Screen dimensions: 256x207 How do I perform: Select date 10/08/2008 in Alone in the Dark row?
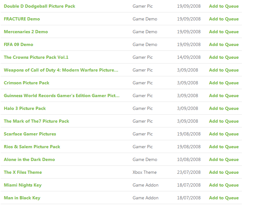click(x=189, y=159)
